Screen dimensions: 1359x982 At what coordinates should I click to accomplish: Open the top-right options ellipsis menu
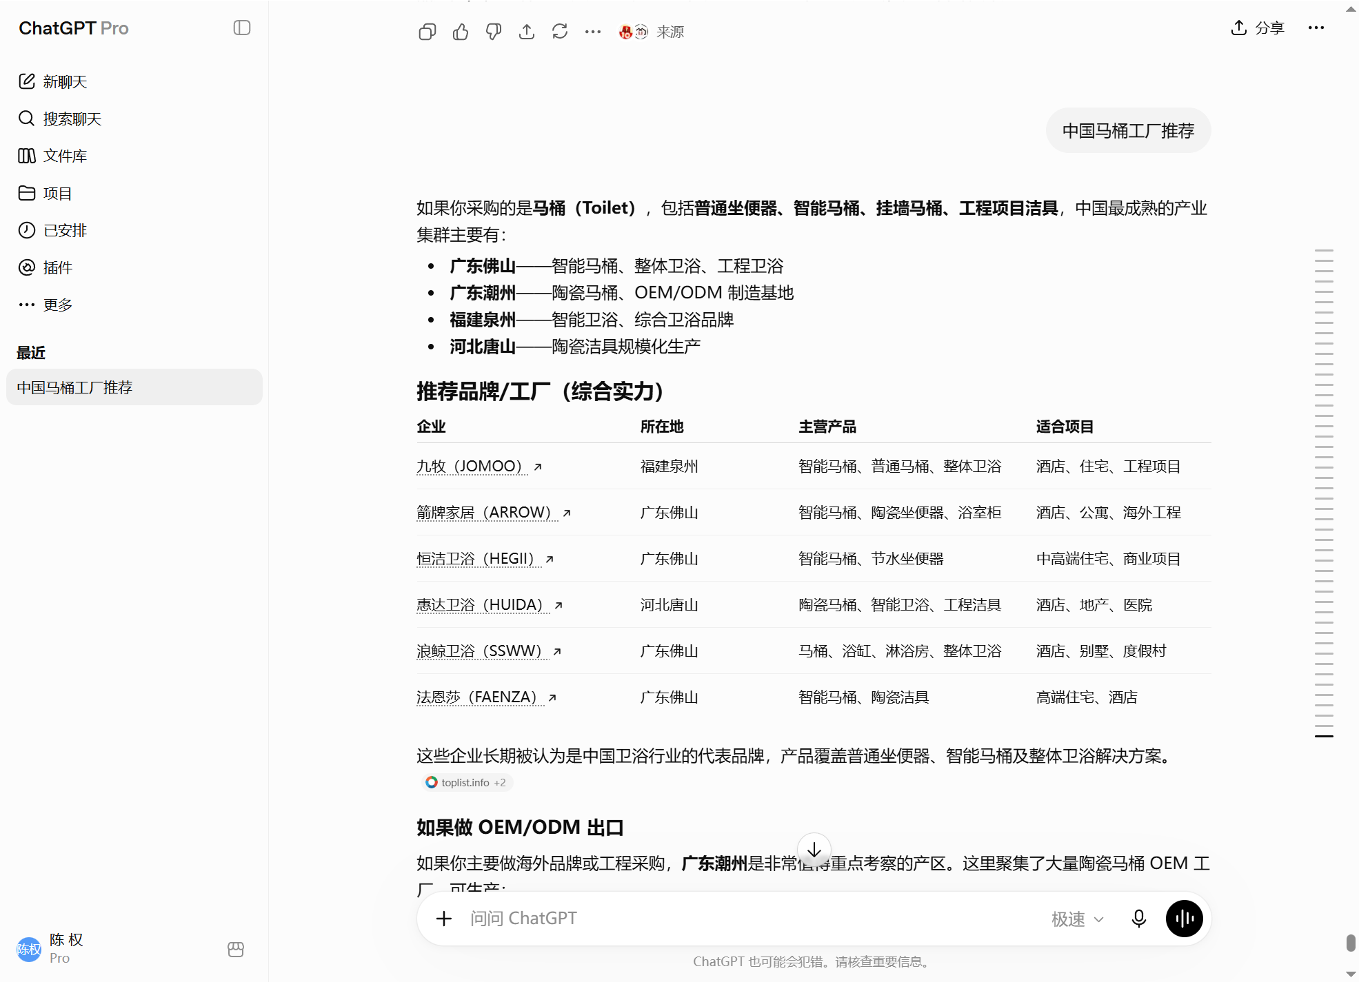pyautogui.click(x=1316, y=28)
